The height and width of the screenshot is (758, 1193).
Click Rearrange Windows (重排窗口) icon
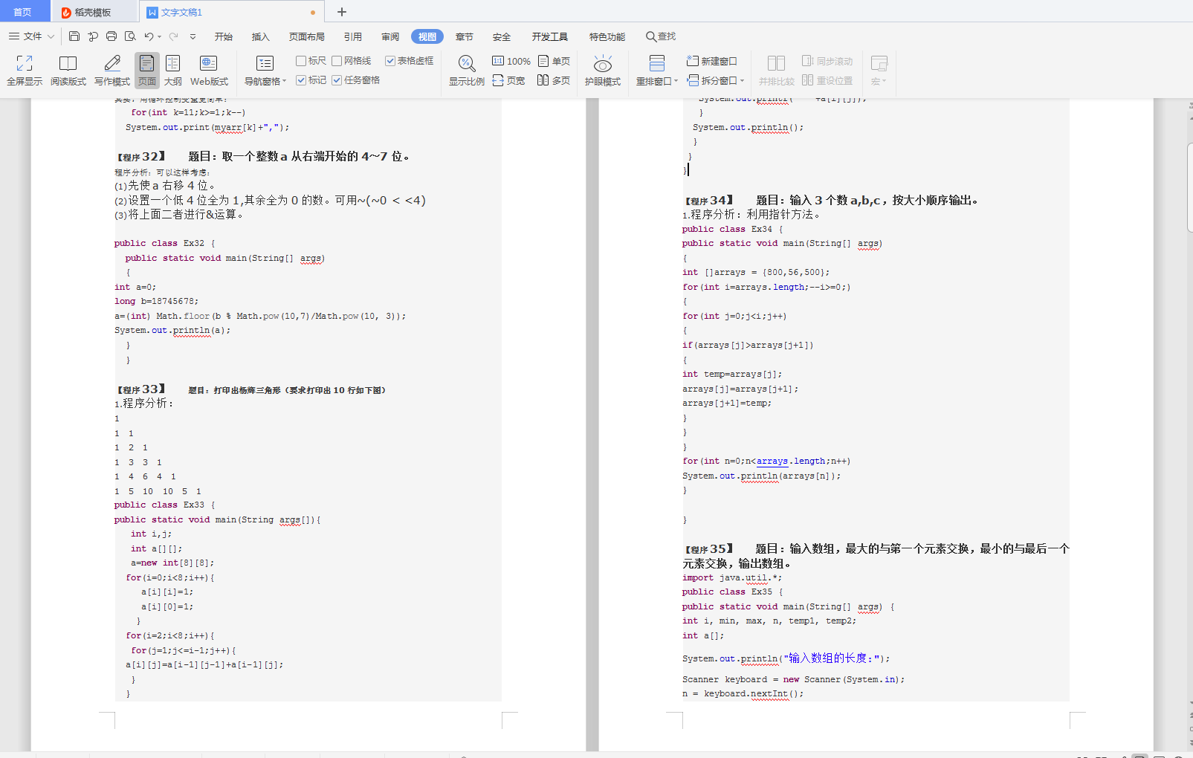point(656,65)
